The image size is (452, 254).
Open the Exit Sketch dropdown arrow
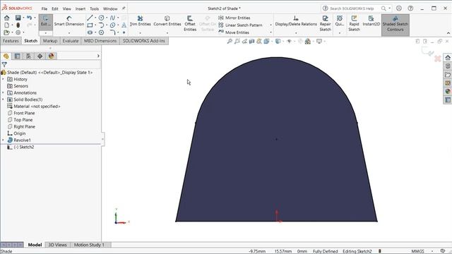[45, 33]
